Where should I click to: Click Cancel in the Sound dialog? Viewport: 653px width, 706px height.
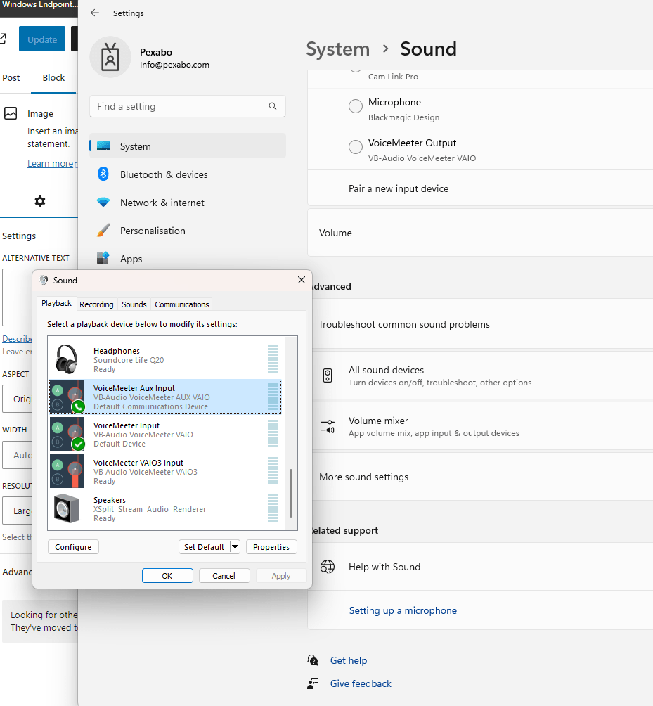(224, 575)
